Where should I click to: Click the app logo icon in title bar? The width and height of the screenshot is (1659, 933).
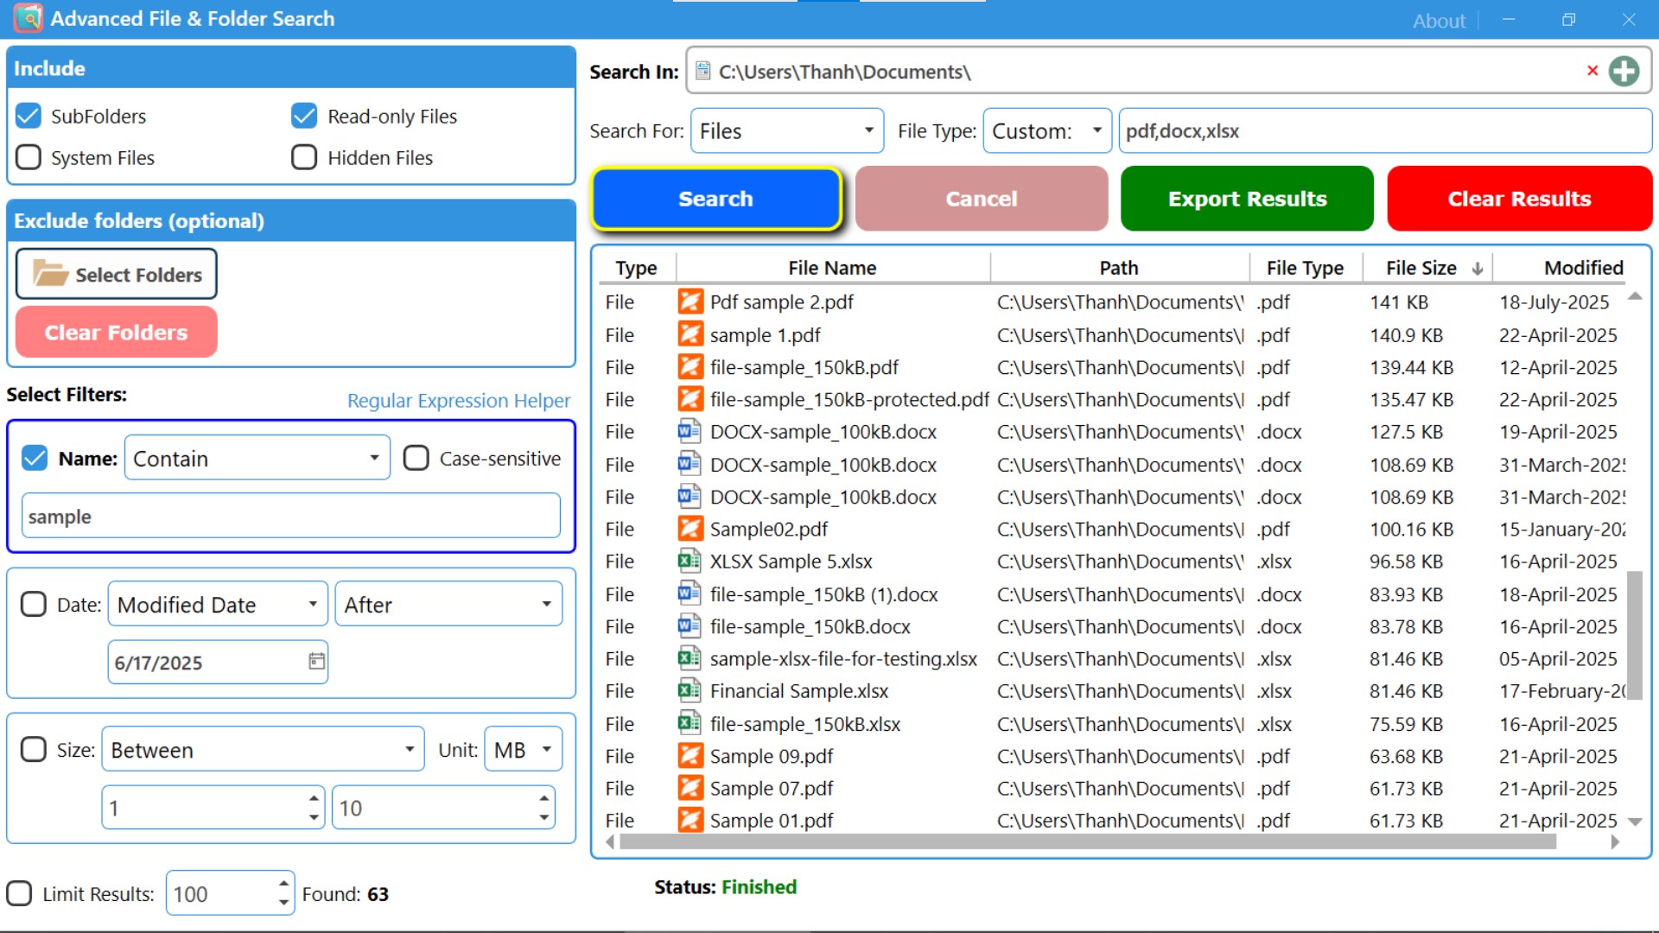click(29, 18)
